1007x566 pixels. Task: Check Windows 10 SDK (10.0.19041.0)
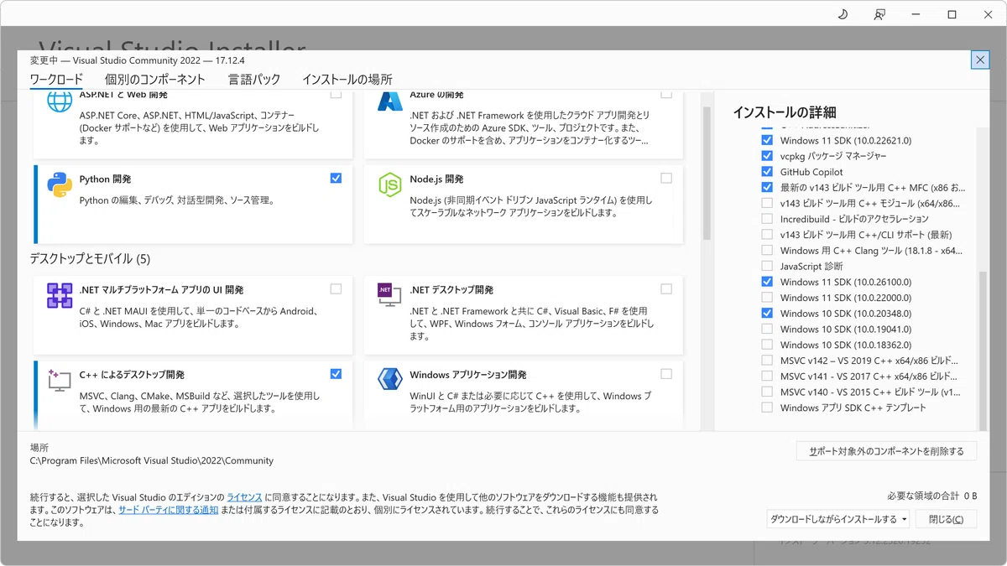pos(767,329)
